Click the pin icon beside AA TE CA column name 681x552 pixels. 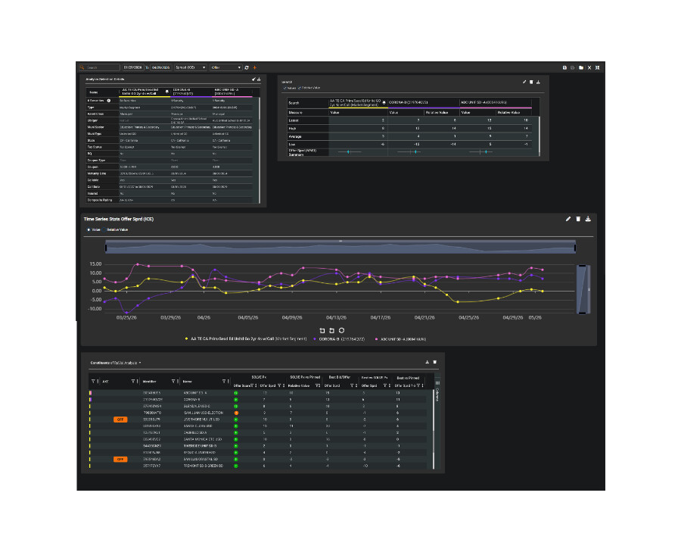click(166, 92)
